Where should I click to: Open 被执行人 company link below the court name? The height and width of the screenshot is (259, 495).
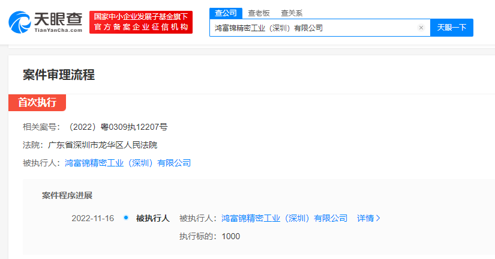pos(128,163)
